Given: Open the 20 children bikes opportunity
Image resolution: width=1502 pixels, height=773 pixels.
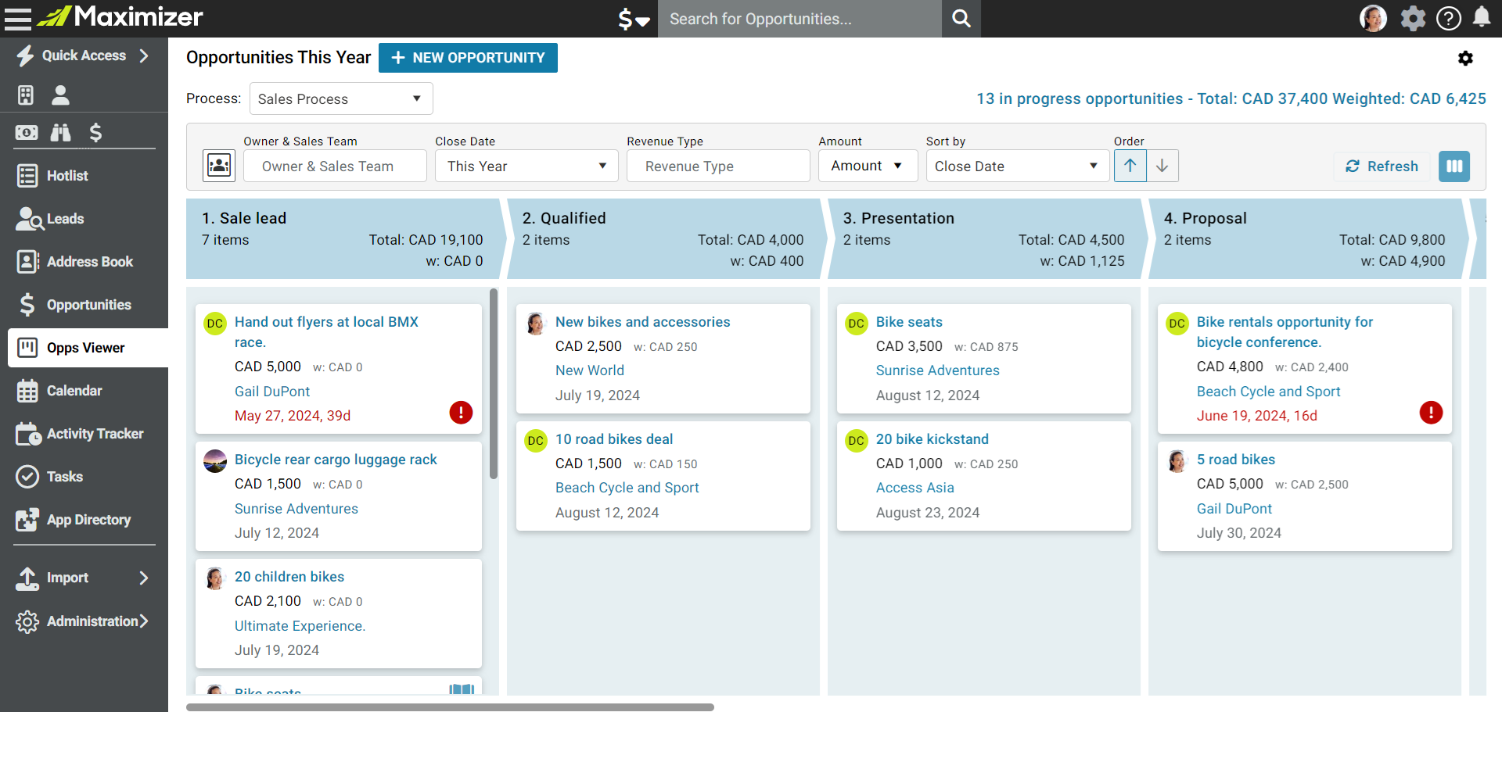Looking at the screenshot, I should point(289,577).
